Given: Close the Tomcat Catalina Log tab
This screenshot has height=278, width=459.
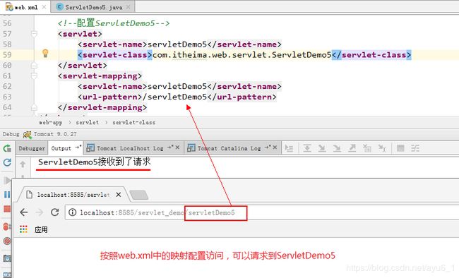Looking at the screenshot, I should tap(275, 147).
